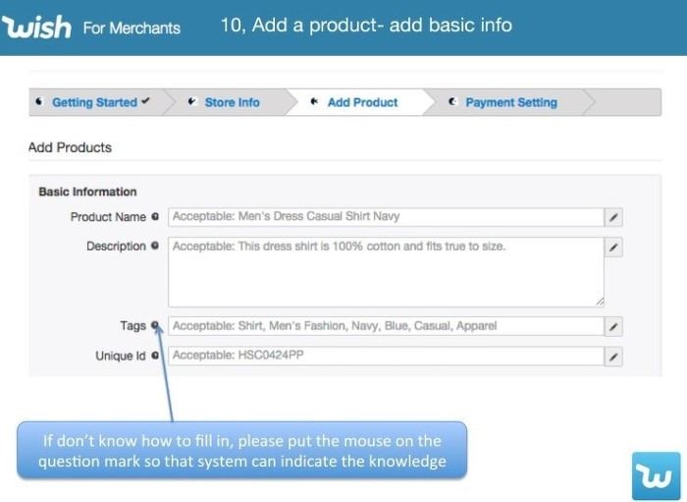The image size is (687, 502).
Task: Focus the Product Name input field
Action: 386,217
